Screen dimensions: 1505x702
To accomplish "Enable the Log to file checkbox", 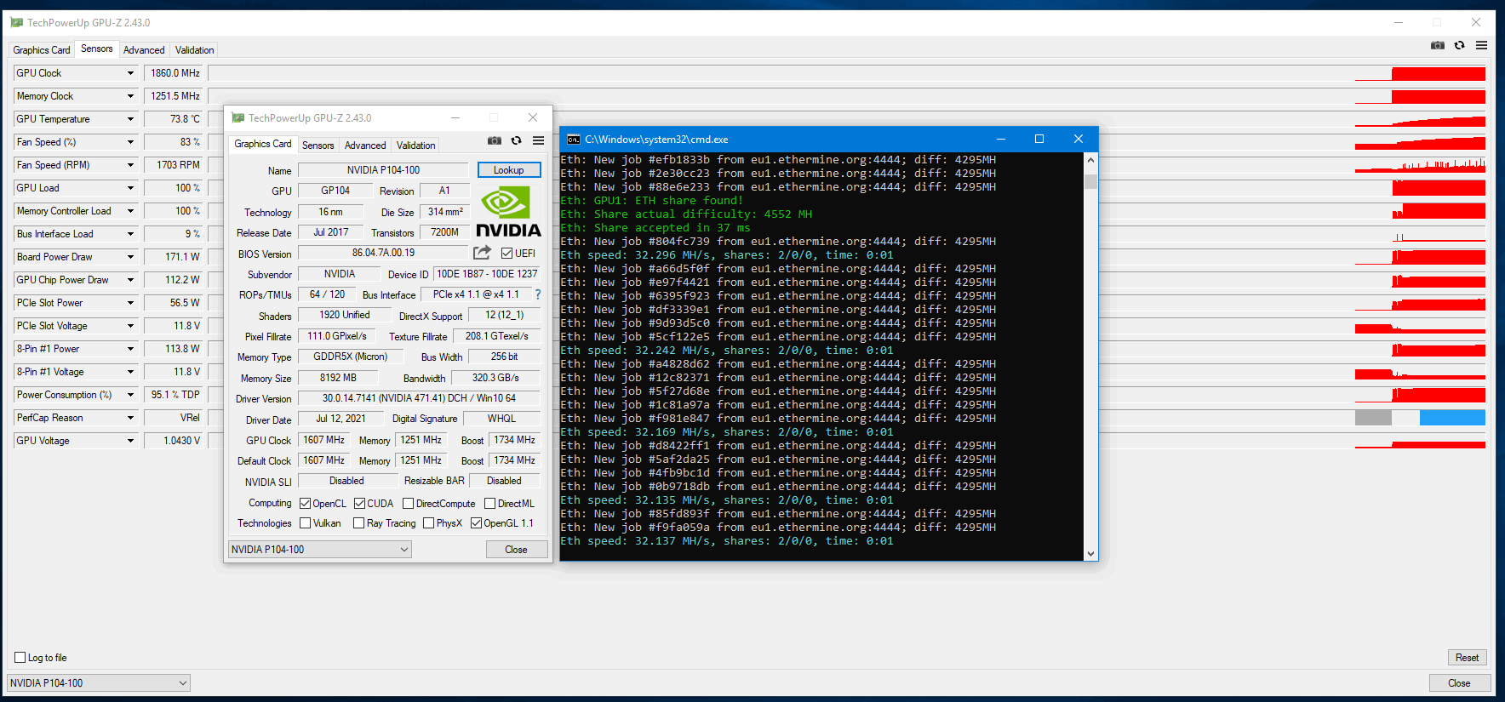I will pyautogui.click(x=20, y=658).
